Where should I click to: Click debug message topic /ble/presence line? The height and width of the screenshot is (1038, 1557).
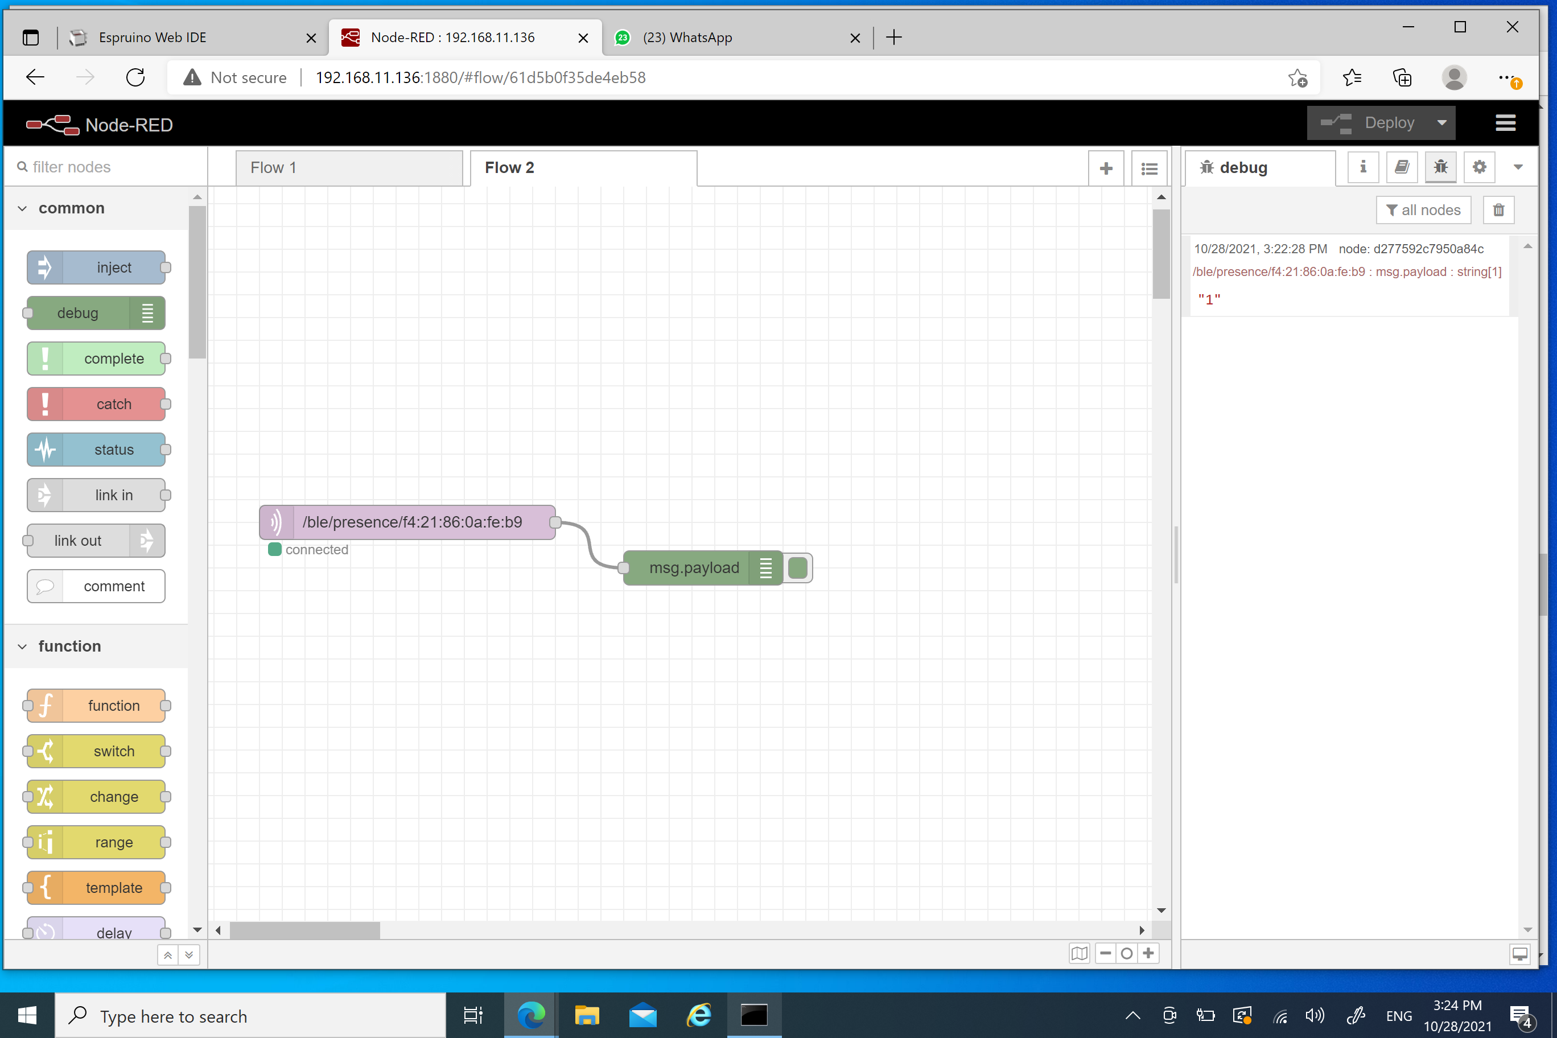(x=1346, y=271)
